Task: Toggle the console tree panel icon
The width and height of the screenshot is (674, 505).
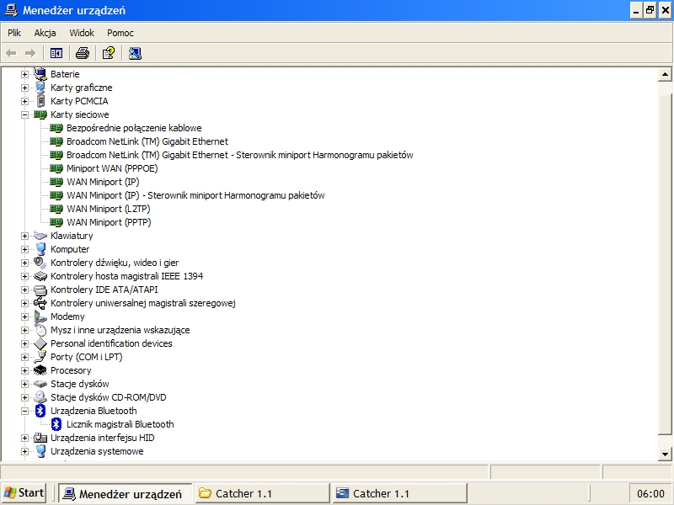Action: 56,52
